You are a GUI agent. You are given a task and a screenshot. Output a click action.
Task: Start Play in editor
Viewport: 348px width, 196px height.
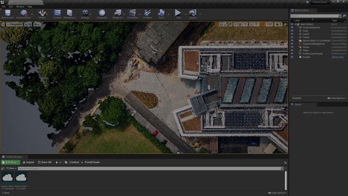pos(178,14)
